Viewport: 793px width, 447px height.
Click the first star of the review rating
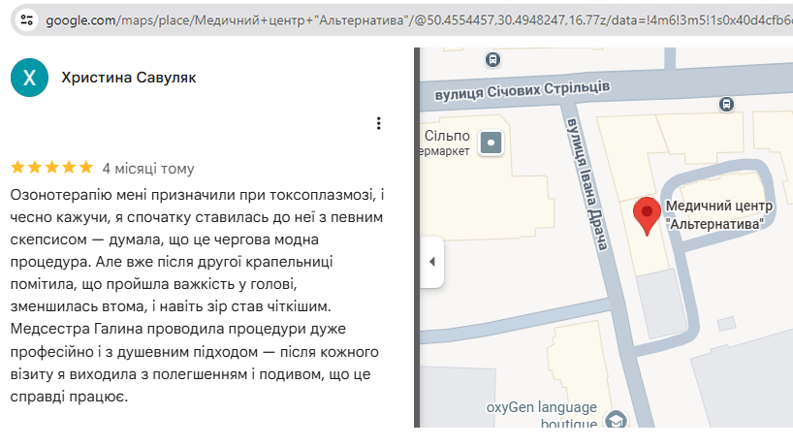click(x=17, y=167)
